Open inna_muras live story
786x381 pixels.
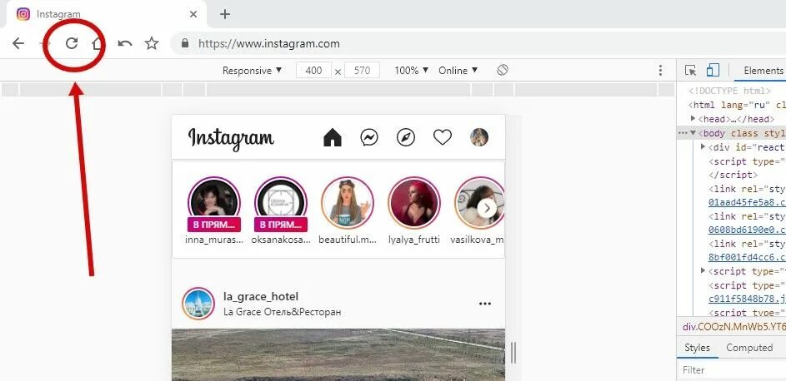214,202
